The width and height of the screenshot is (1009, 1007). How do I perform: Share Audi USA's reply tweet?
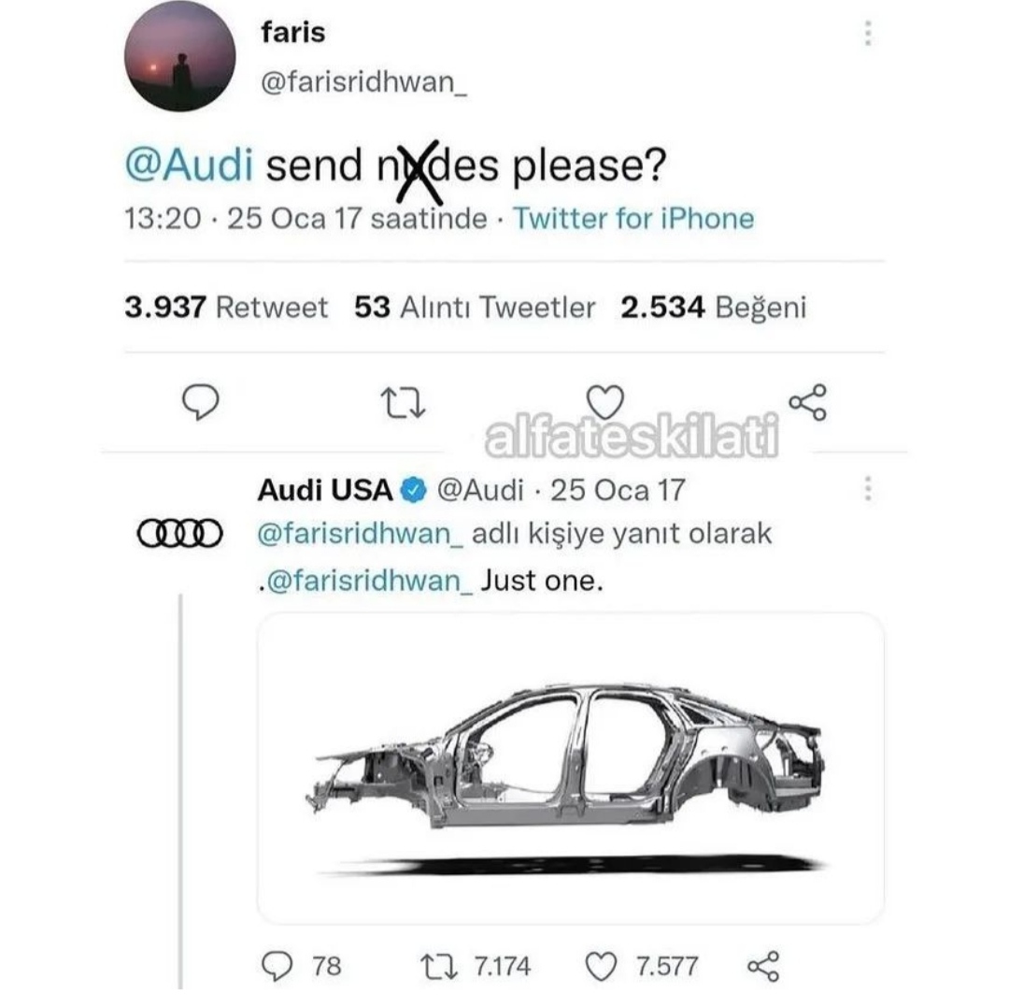tap(763, 966)
